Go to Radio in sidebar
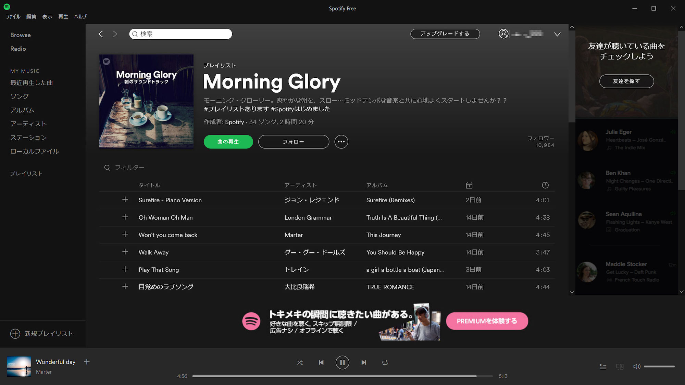This screenshot has width=685, height=385. (x=18, y=49)
